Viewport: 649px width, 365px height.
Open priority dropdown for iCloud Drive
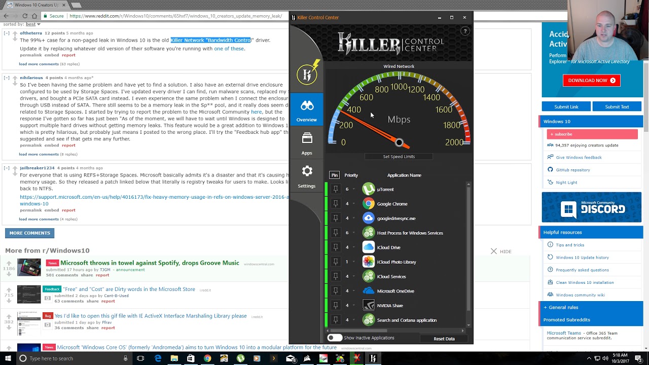pos(354,247)
